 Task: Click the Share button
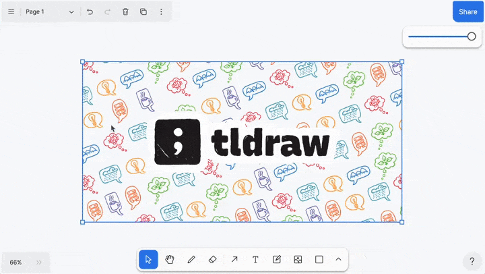tap(467, 11)
